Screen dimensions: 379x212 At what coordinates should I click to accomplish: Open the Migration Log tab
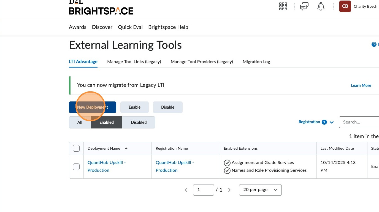pyautogui.click(x=256, y=62)
